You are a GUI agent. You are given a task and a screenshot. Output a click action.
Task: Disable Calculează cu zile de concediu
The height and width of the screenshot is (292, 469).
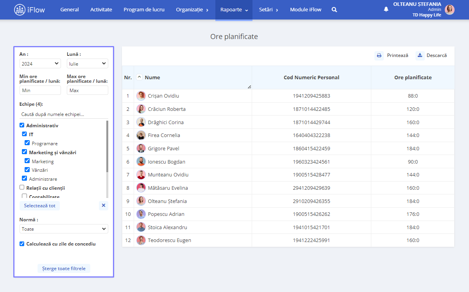[x=22, y=244]
